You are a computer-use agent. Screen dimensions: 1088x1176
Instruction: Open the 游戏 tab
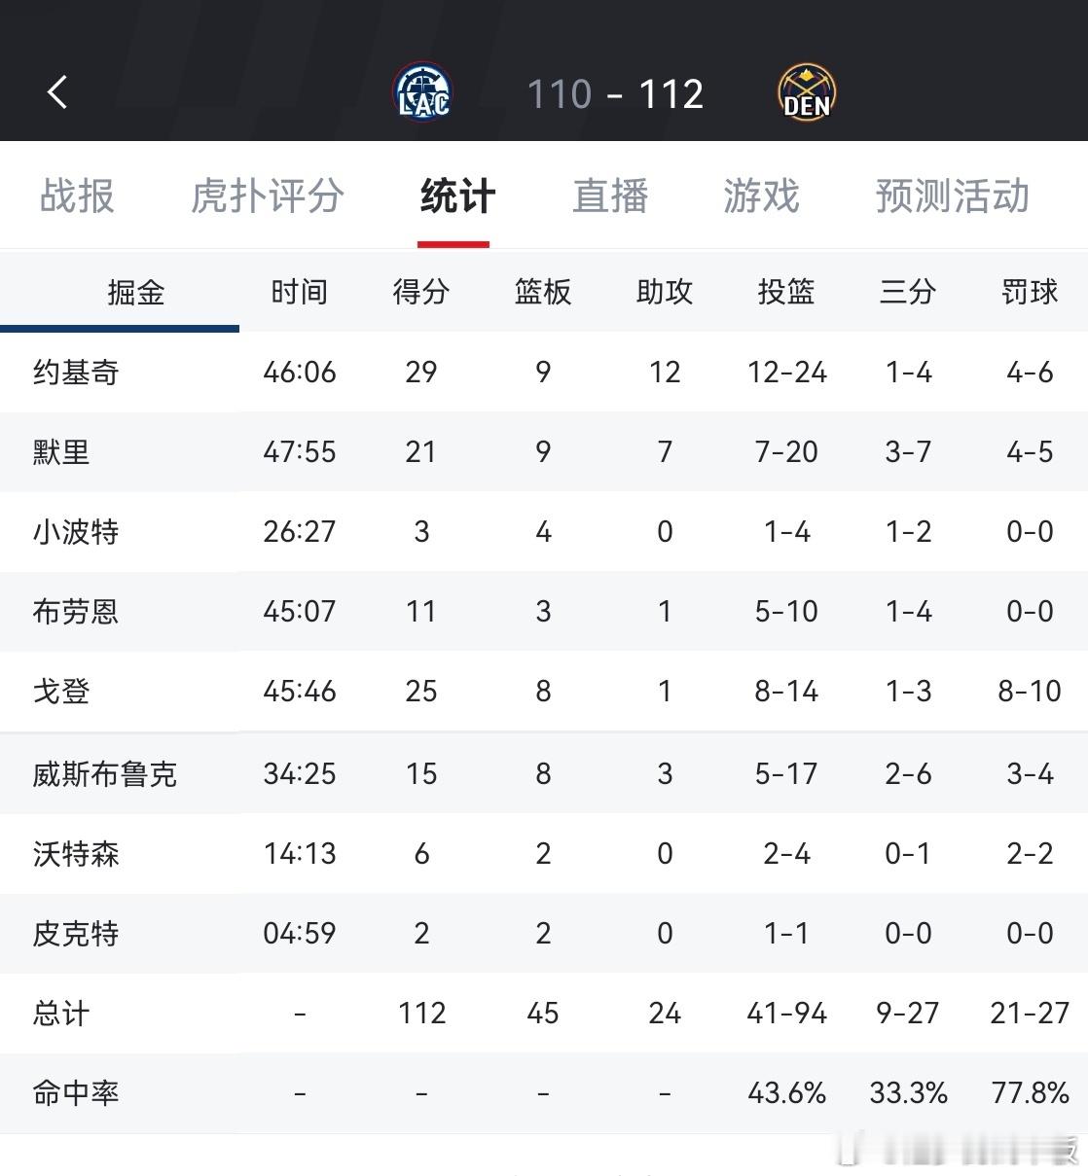(x=762, y=196)
